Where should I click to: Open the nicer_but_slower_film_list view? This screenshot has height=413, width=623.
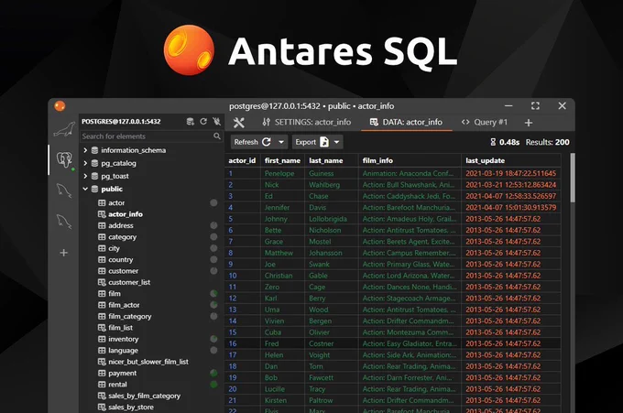click(x=148, y=362)
